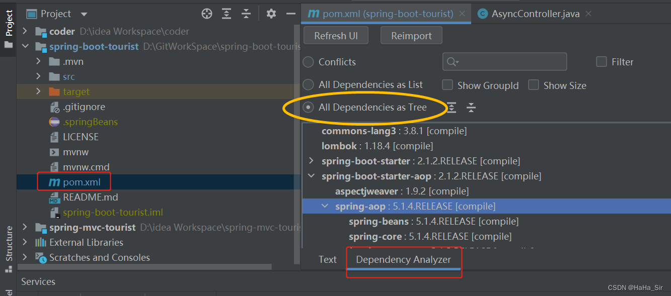The width and height of the screenshot is (671, 296).
Task: Expand the spring-mvc-tourist project node
Action: tap(25, 227)
